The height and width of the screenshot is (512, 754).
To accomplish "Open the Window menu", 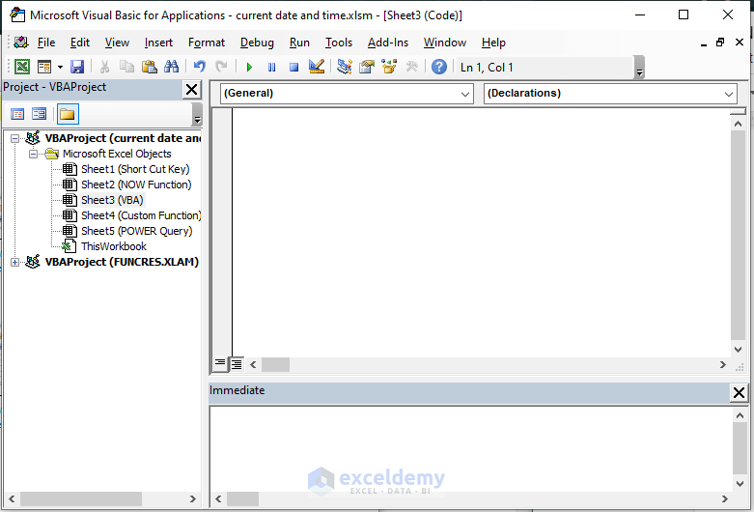I will pyautogui.click(x=445, y=43).
